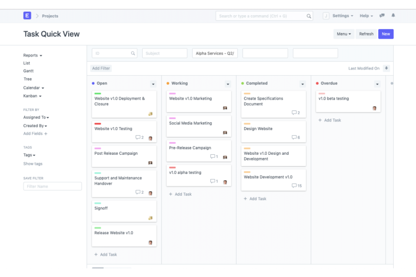
Task: Expand the Open column options dropdown
Action: click(x=153, y=84)
